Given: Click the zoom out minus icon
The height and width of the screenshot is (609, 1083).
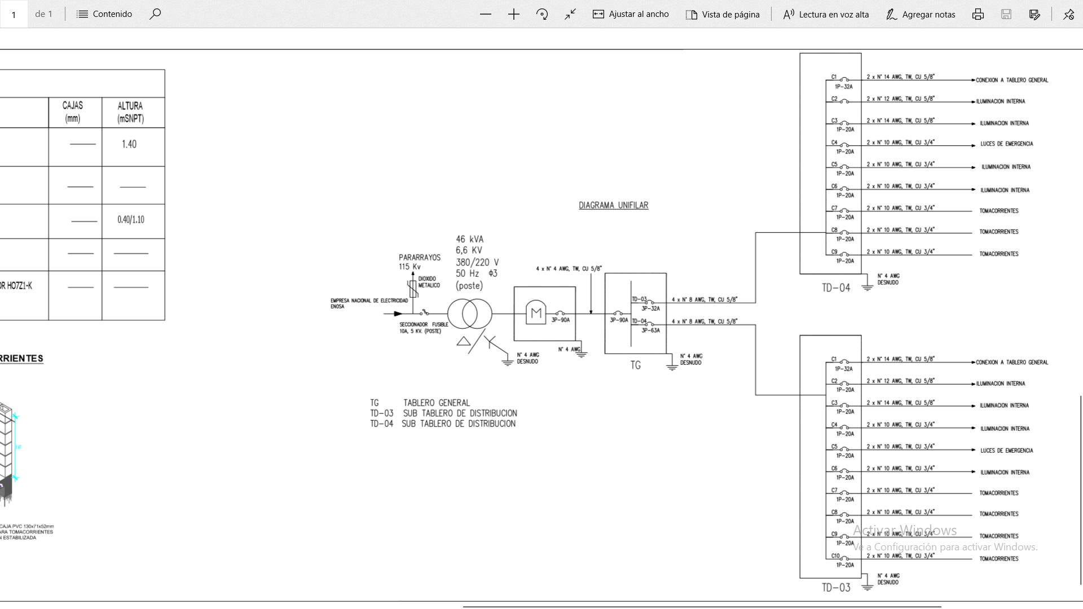Looking at the screenshot, I should [485, 14].
